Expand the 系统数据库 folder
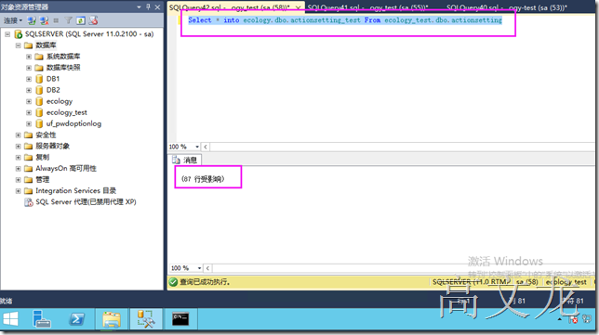Image resolution: width=599 pixels, height=335 pixels. click(29, 57)
